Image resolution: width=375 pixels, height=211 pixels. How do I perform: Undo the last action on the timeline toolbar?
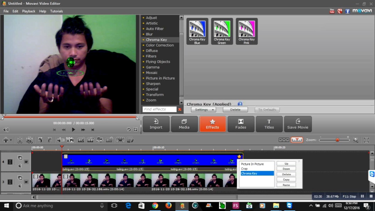40,140
